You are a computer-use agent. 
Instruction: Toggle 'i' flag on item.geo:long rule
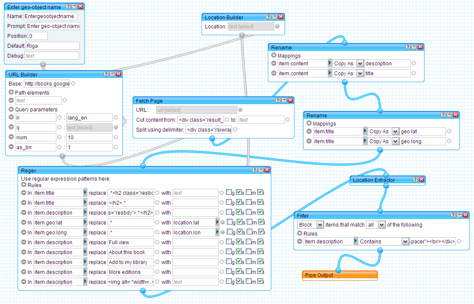[x=260, y=232]
